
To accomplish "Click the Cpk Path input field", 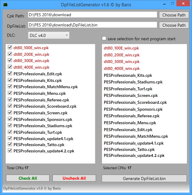I will coord(92,15).
